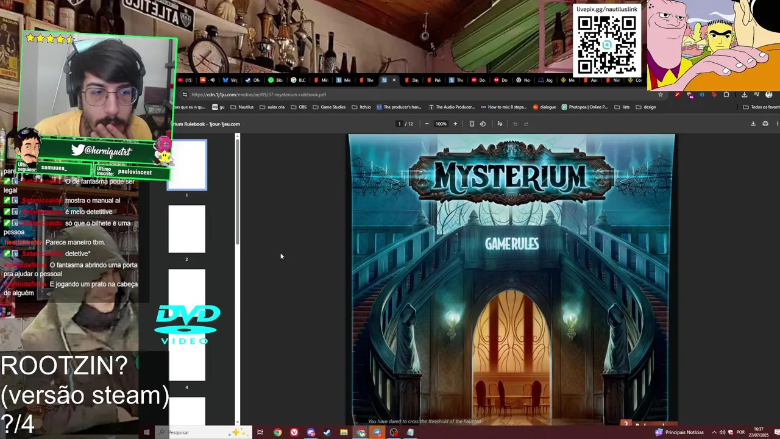Screen dimensions: 780x439
Task: Rotate the PDF counterclockwise
Action: (483, 124)
